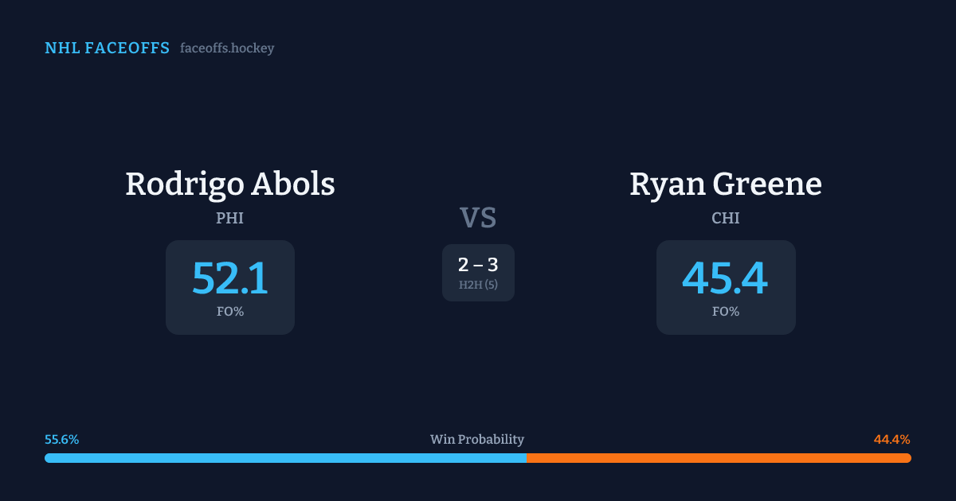Click the 45.4 faceoff percentage number
Screen dimensions: 956x501
[725, 278]
